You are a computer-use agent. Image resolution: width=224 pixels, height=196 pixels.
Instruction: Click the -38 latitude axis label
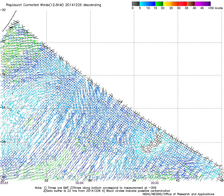pos(3,142)
